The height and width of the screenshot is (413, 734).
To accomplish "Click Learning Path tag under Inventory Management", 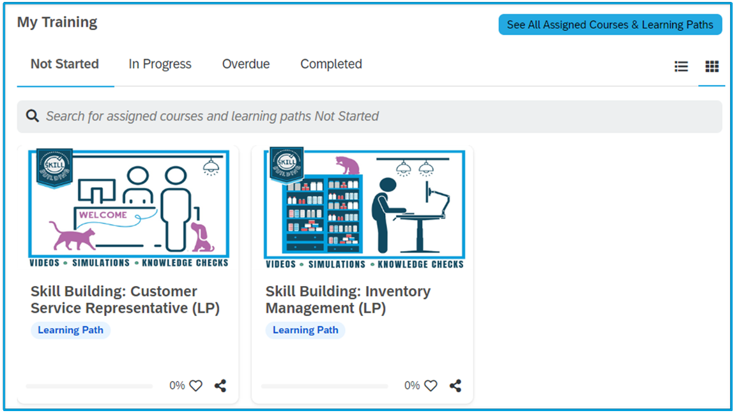I will coord(305,330).
